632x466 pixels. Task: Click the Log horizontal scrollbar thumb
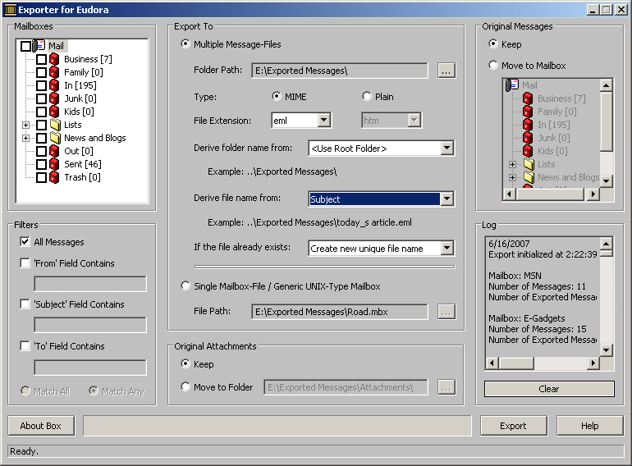[515, 363]
